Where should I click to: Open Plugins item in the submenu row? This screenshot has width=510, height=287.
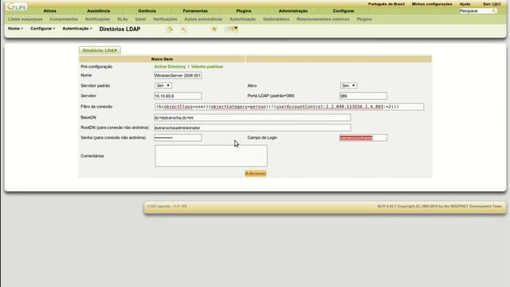[364, 19]
